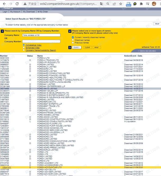Open company number for FOREWALK LIMITED

tap(4, 67)
